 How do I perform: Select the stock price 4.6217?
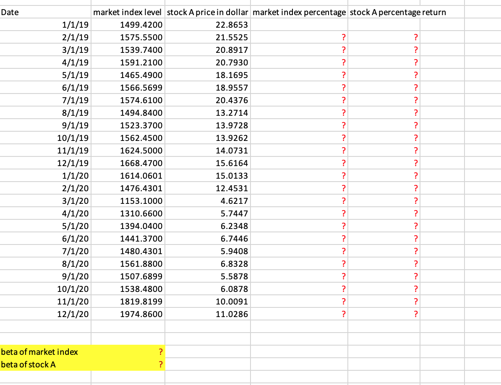click(208, 201)
